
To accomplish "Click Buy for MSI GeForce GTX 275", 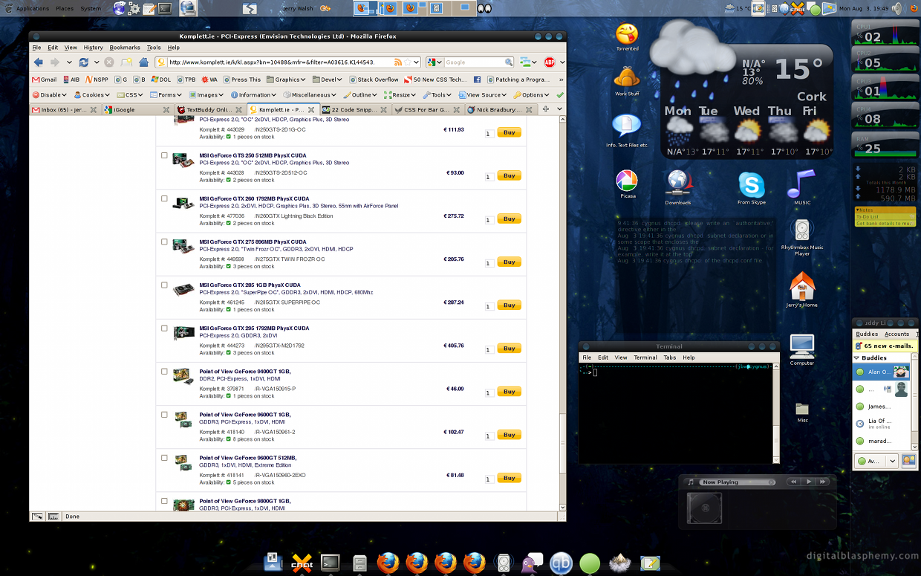I will coord(509,262).
